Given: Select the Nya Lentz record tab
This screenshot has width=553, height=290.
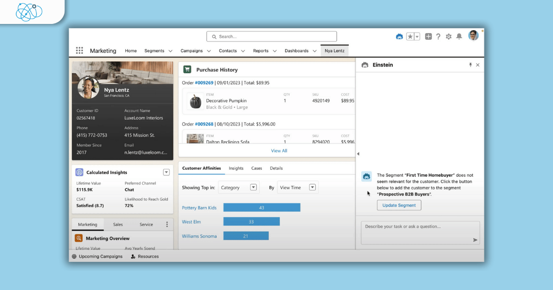Looking at the screenshot, I should [x=335, y=51].
